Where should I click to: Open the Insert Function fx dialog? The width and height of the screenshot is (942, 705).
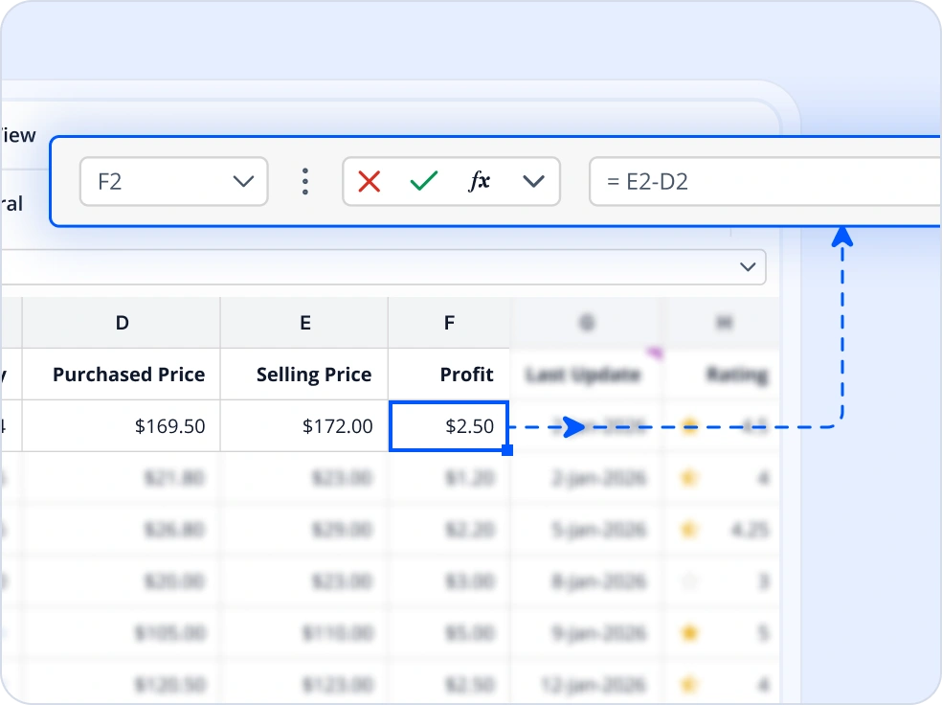[x=479, y=181]
